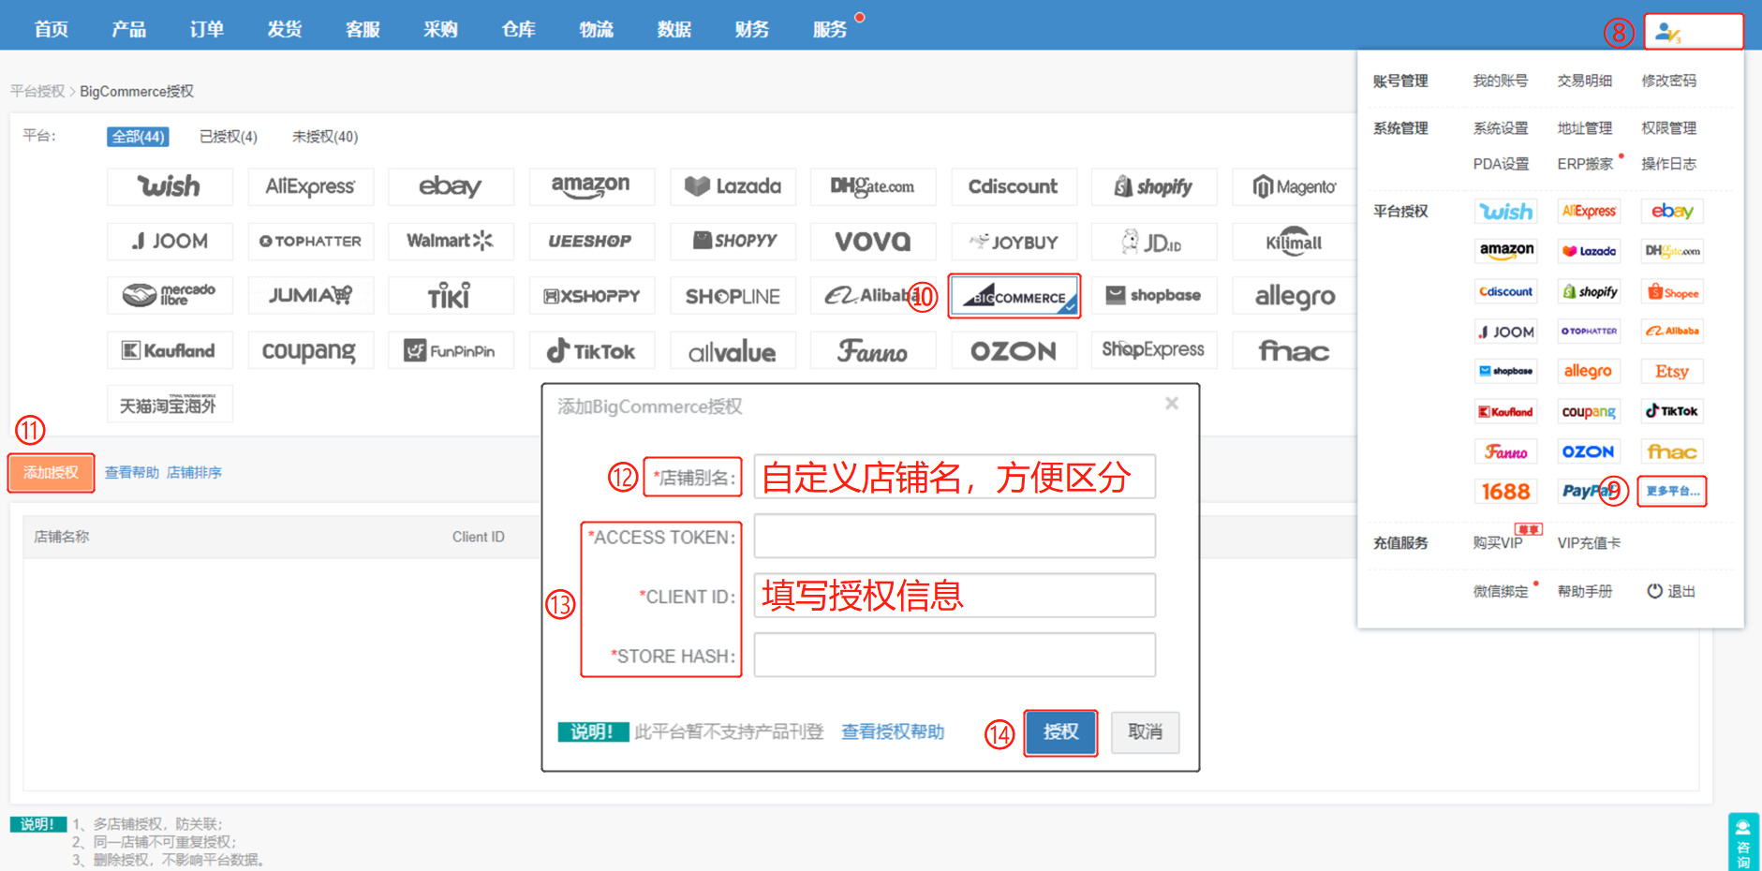Click the 1688 logo in the account menu
The height and width of the screenshot is (871, 1762).
click(1505, 492)
